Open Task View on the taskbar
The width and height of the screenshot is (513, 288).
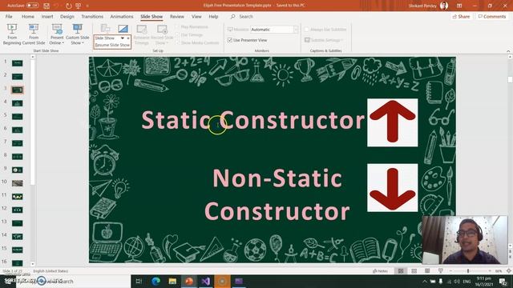(139, 281)
